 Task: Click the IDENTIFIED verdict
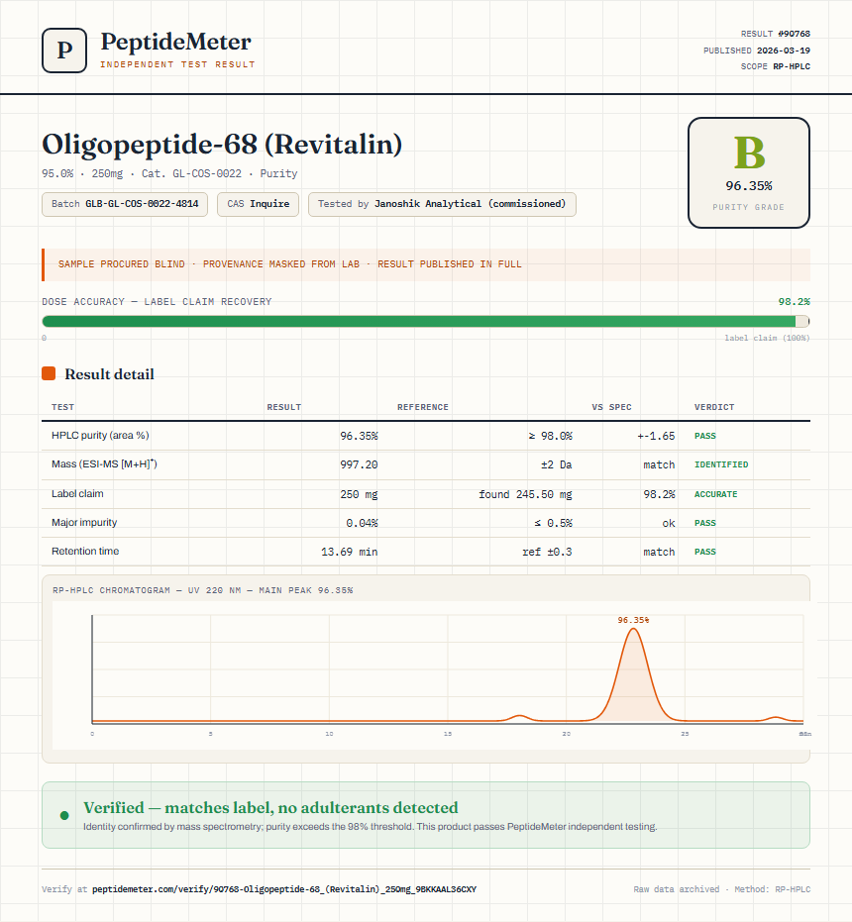tap(721, 464)
